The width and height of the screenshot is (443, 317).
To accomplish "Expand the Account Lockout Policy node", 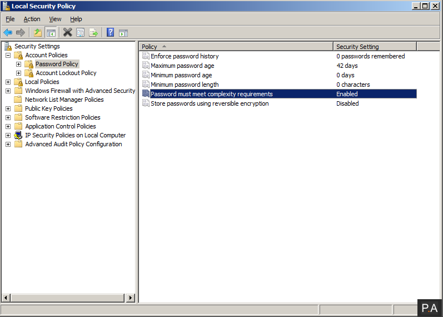I will (x=19, y=73).
